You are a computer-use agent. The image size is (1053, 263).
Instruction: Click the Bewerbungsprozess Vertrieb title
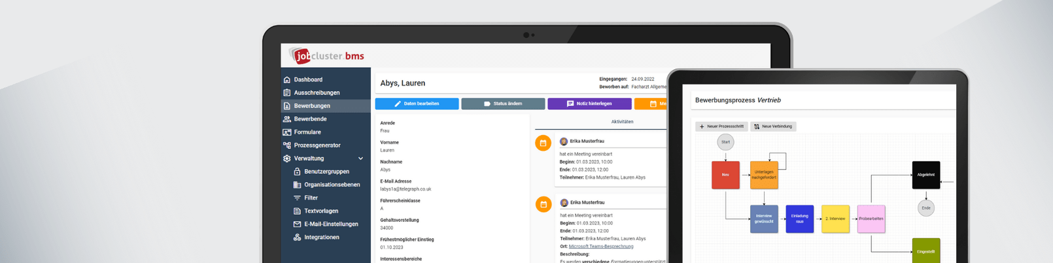point(738,101)
